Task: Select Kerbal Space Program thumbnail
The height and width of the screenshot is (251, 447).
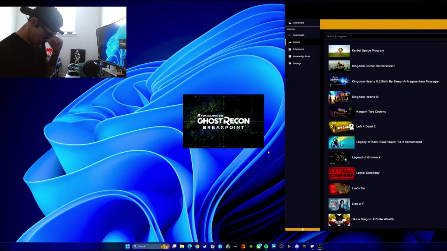Action: tap(339, 51)
